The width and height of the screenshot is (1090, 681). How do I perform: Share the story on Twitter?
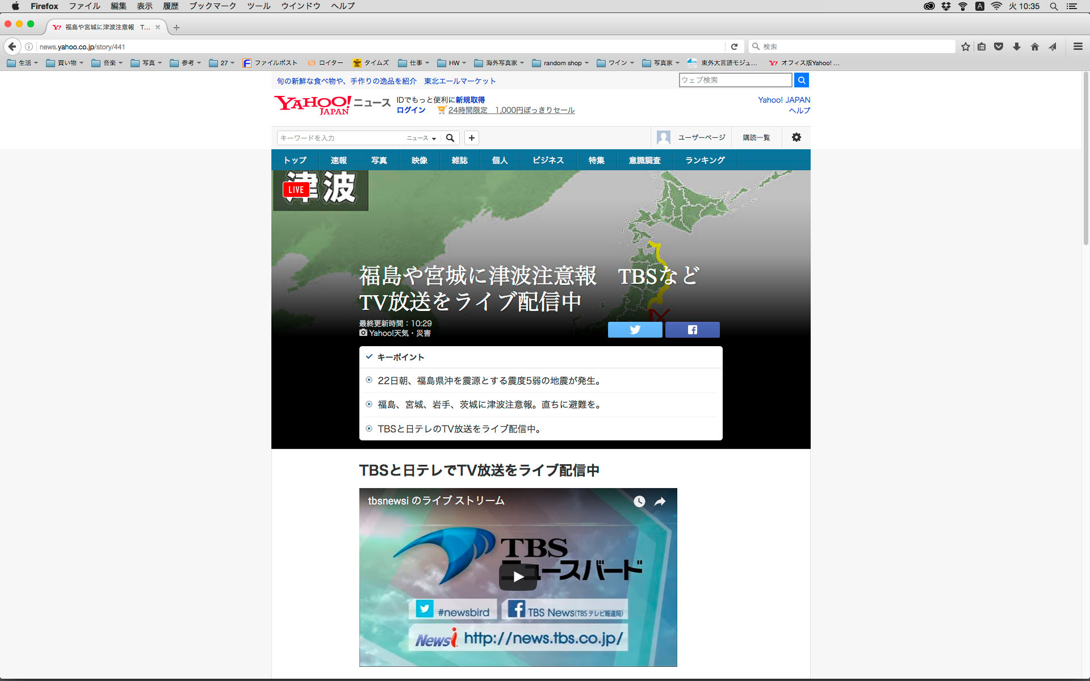[635, 330]
